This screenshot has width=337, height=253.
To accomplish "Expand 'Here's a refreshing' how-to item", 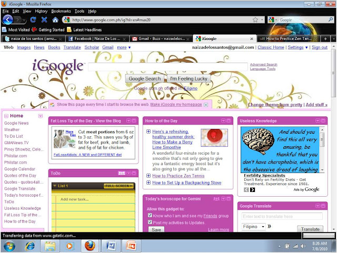I will click(148, 131).
